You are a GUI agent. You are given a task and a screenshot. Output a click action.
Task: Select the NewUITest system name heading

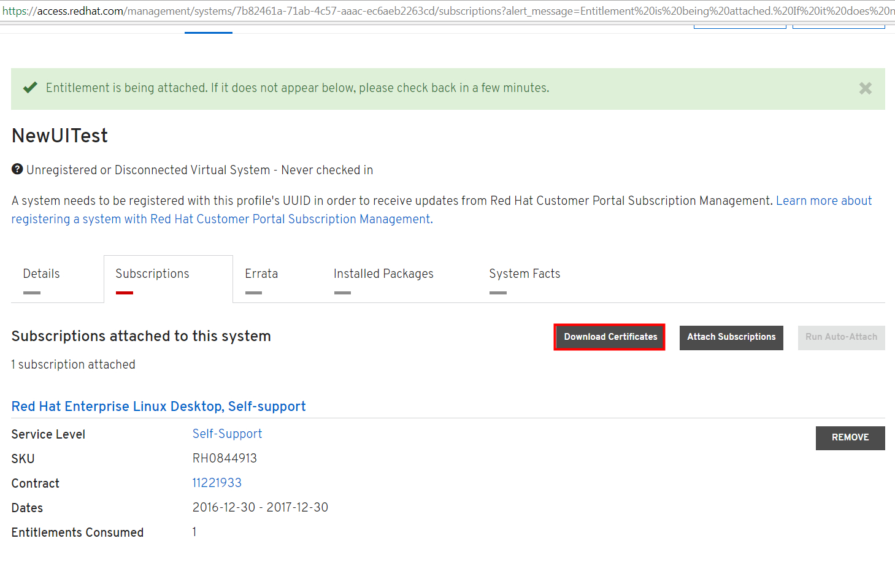(x=60, y=136)
